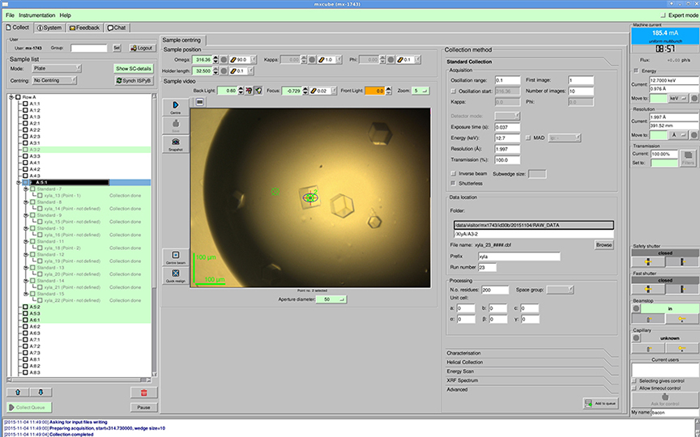Click the red trash delete icon

143,392
